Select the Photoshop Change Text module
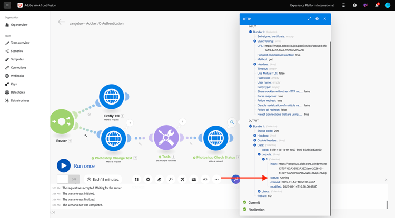The height and width of the screenshot is (218, 395). (114, 139)
